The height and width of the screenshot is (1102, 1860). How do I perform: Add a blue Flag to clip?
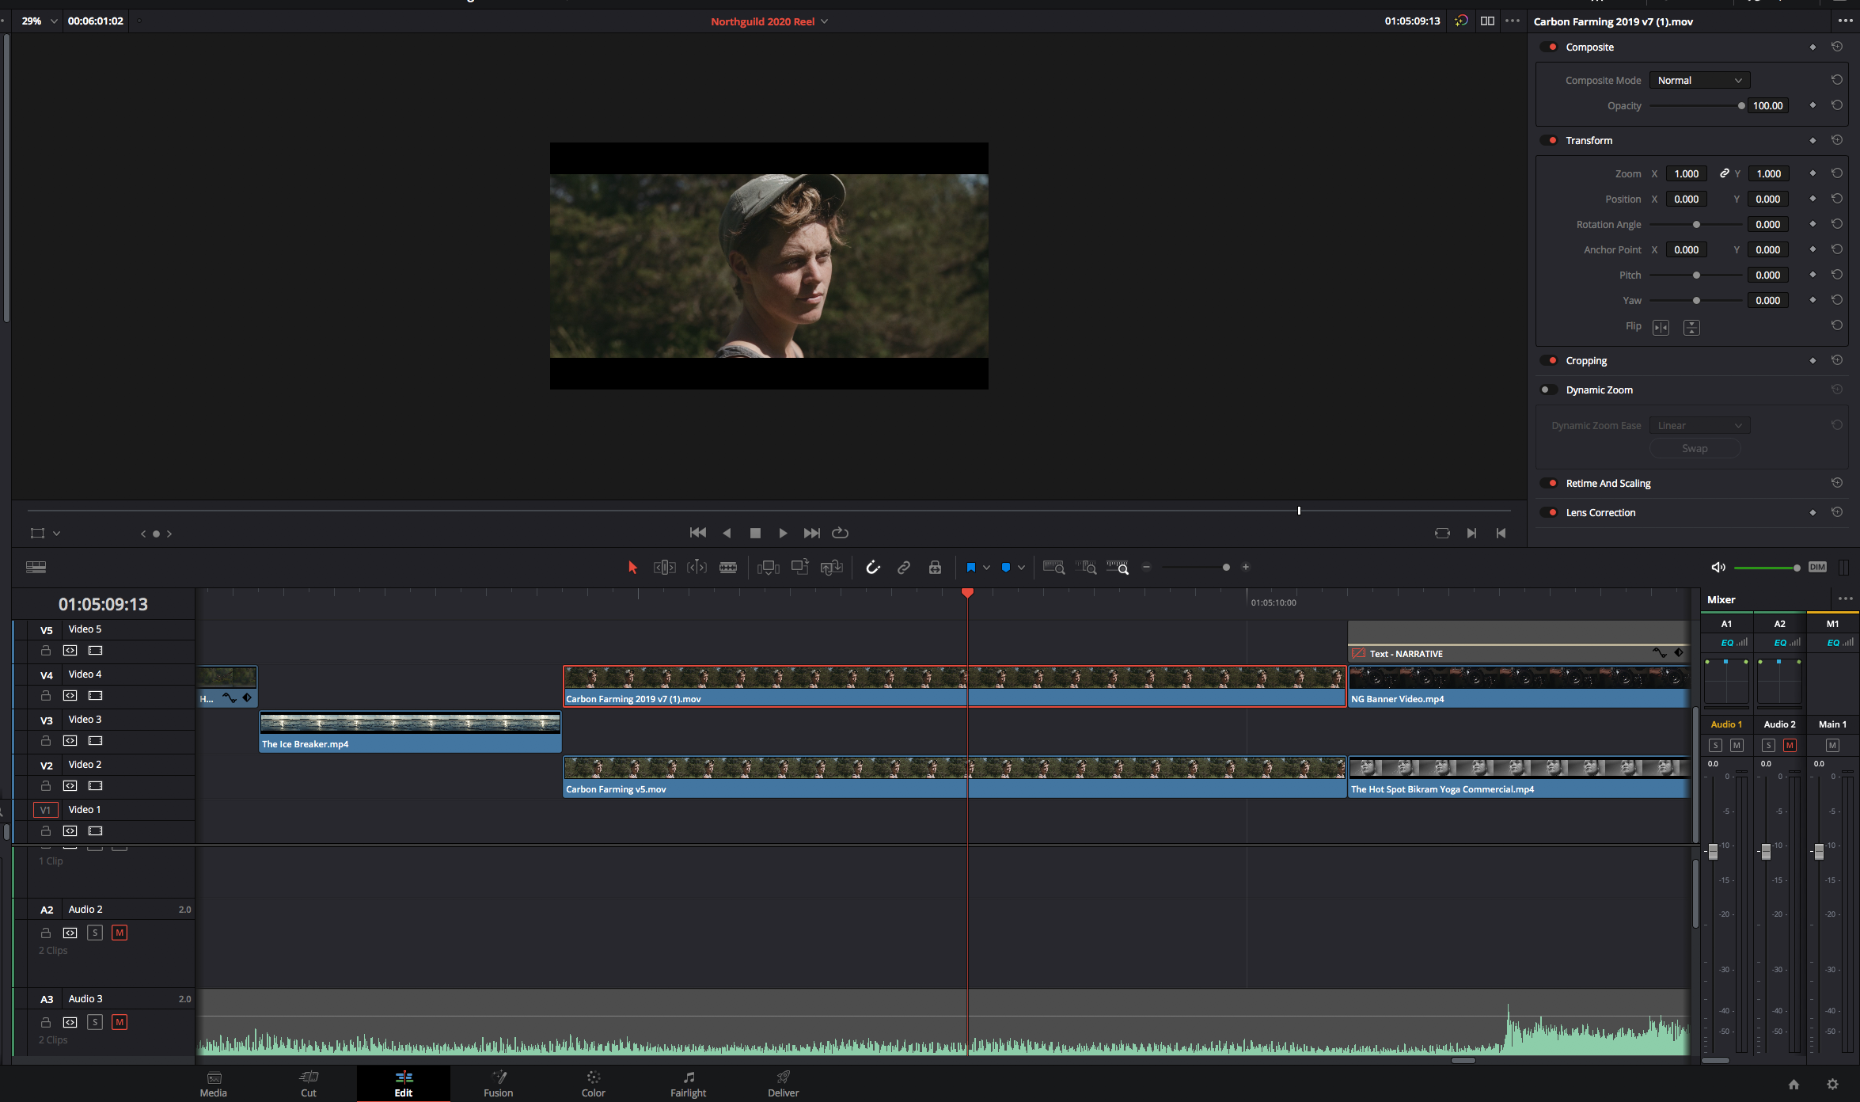click(970, 568)
